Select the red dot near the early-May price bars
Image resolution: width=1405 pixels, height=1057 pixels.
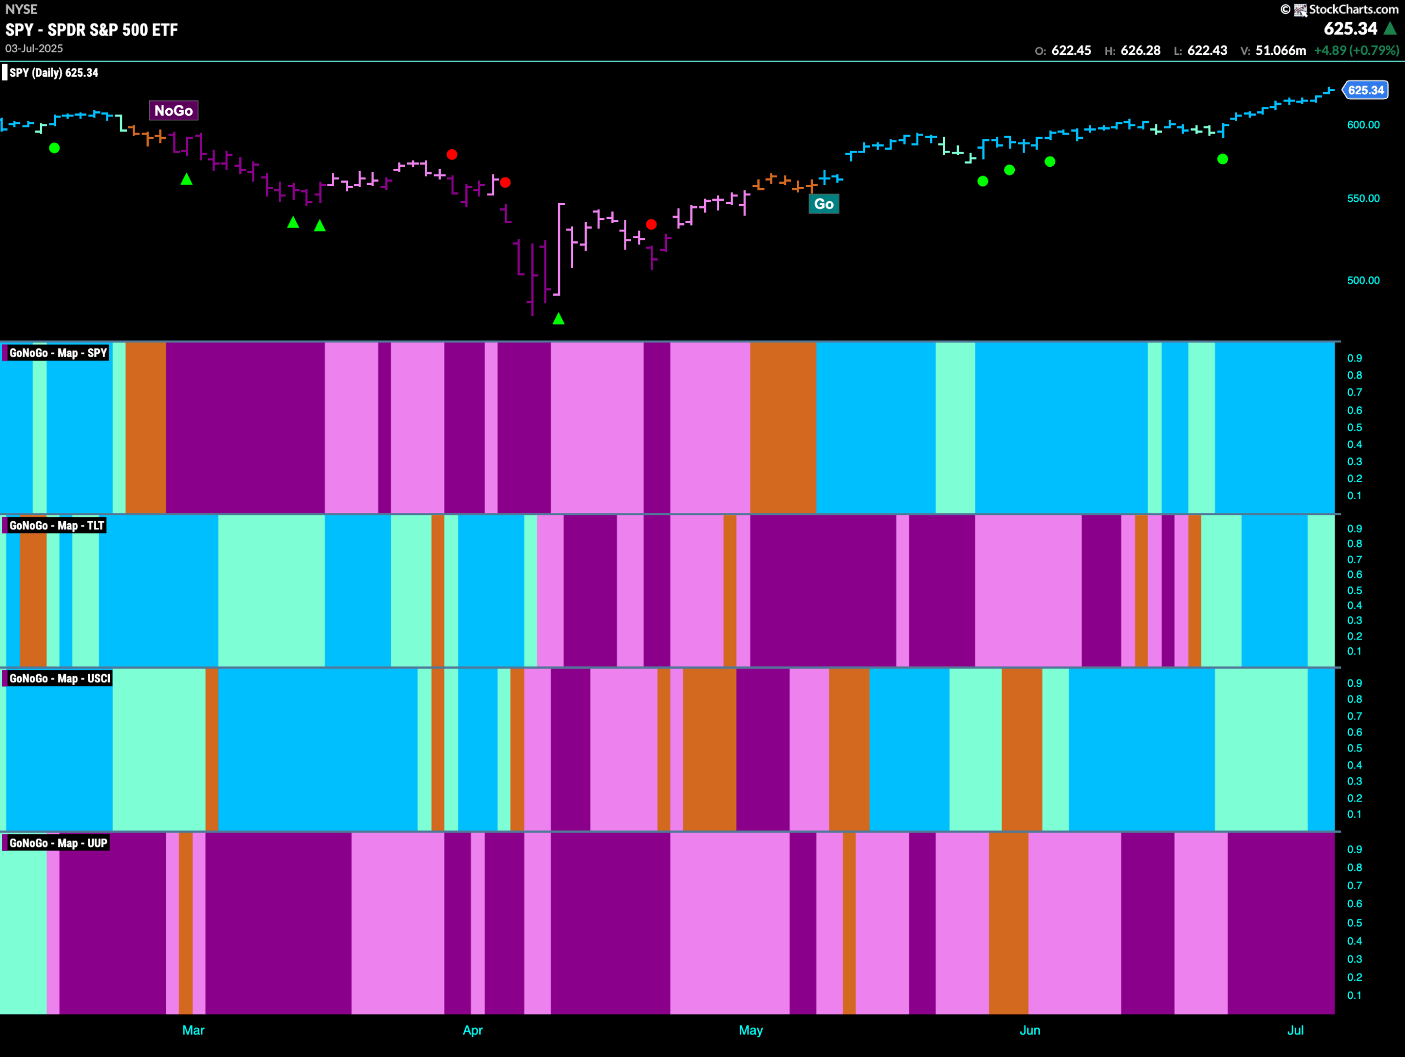click(651, 223)
